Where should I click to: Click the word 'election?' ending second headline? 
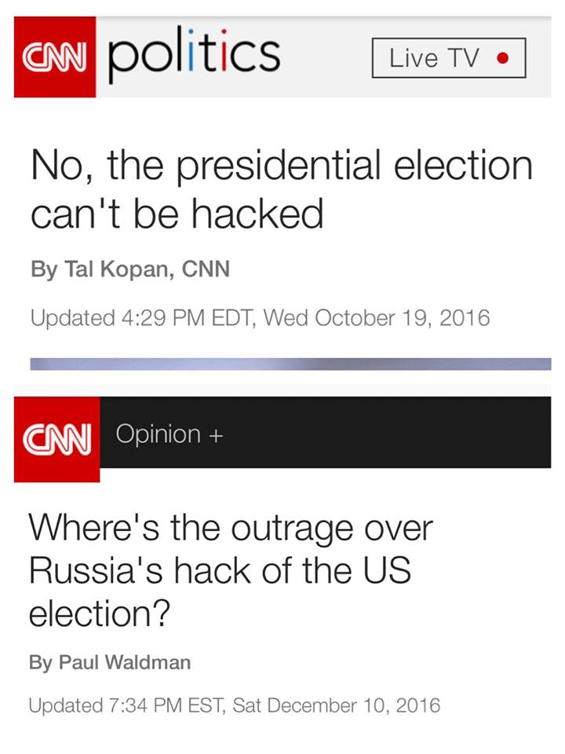point(99,613)
